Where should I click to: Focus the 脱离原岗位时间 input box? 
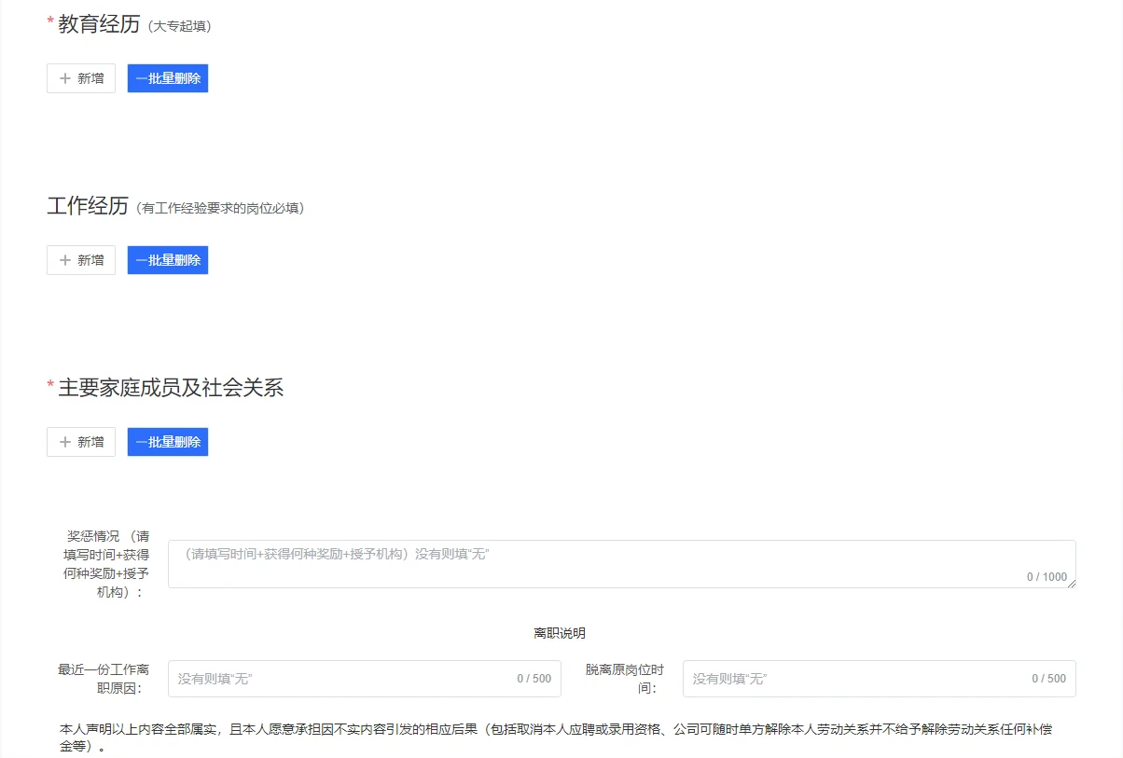pyautogui.click(x=867, y=678)
